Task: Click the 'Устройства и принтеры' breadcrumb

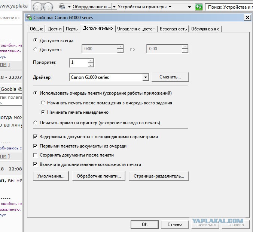Action: pyautogui.click(x=142, y=7)
